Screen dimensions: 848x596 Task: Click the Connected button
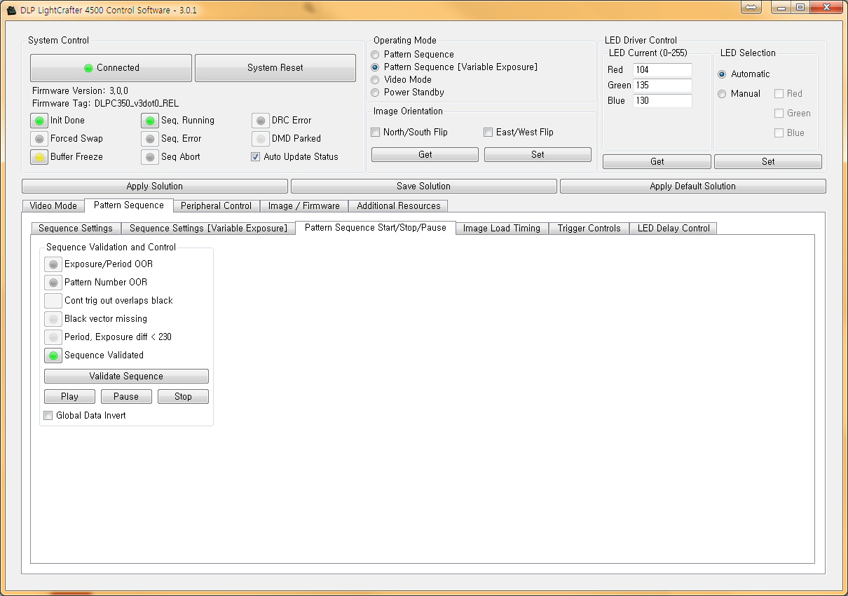pyautogui.click(x=111, y=68)
